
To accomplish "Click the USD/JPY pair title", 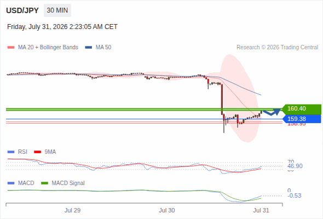I will (x=22, y=10).
